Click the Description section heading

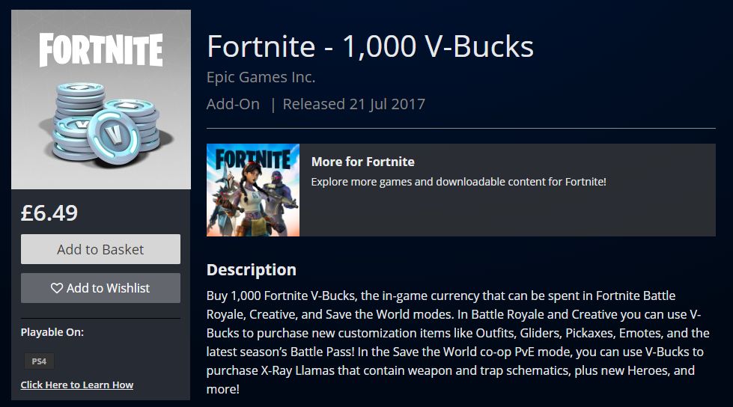pos(252,269)
